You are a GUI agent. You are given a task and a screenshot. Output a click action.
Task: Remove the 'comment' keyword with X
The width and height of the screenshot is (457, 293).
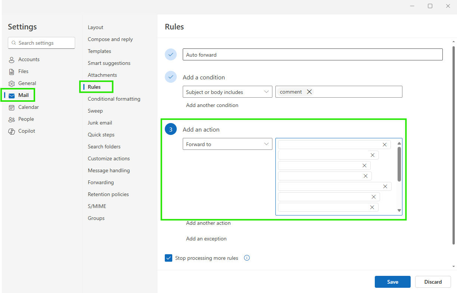tap(309, 92)
